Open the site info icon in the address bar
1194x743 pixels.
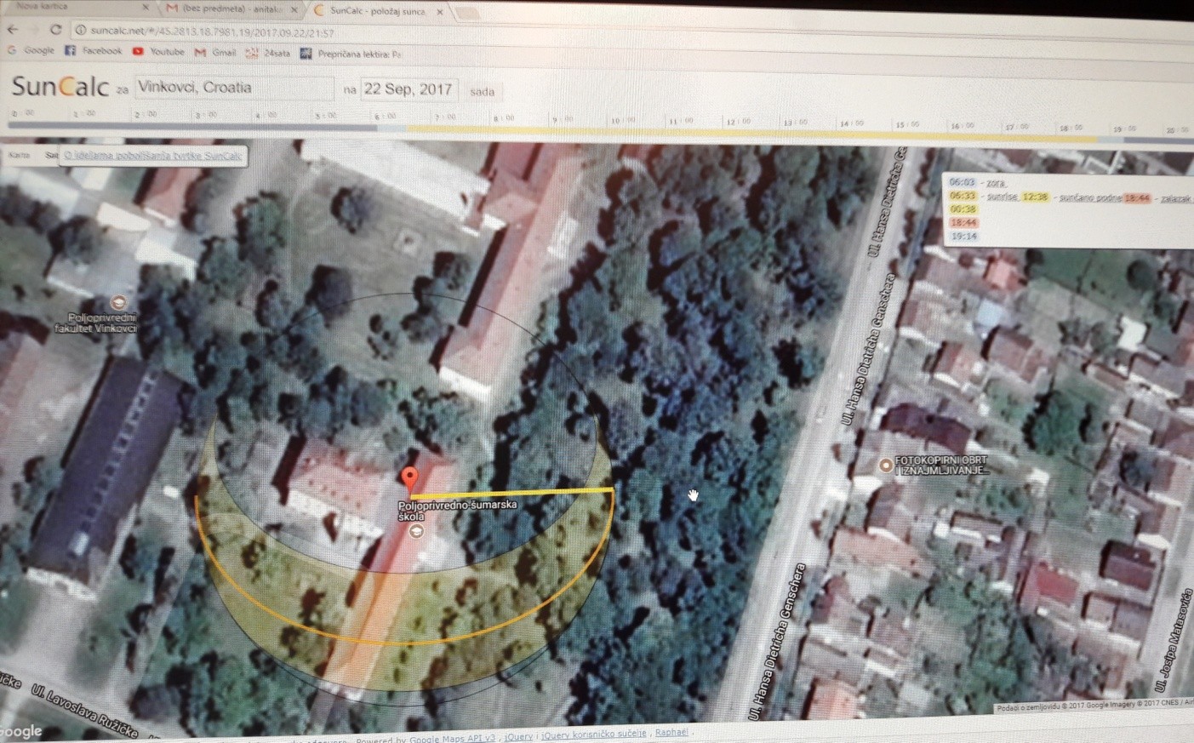point(81,31)
